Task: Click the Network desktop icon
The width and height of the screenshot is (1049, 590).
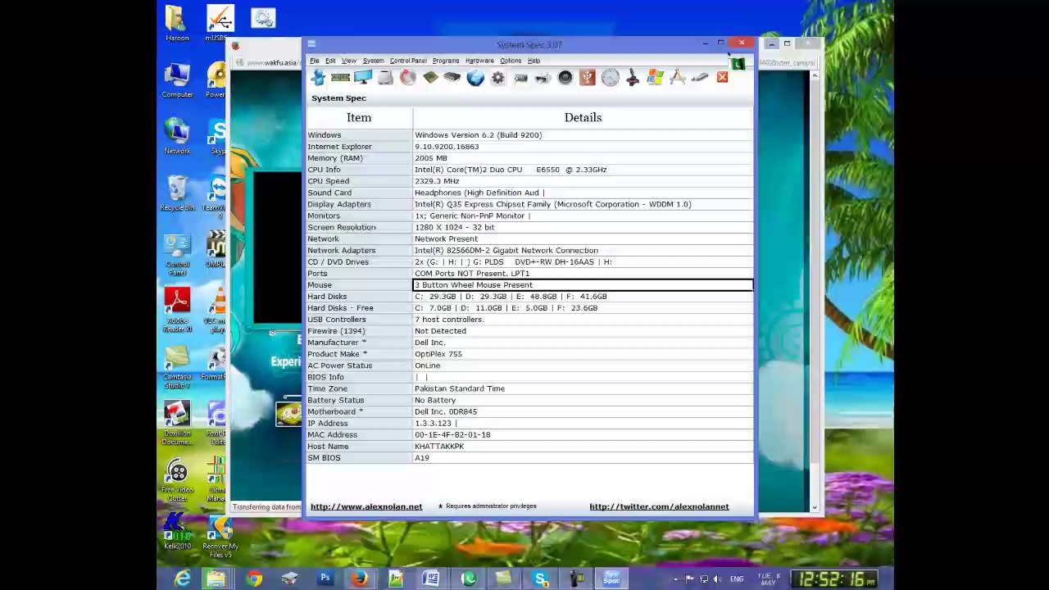Action: click(177, 137)
